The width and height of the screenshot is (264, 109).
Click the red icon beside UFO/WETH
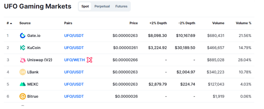[x=89, y=60]
